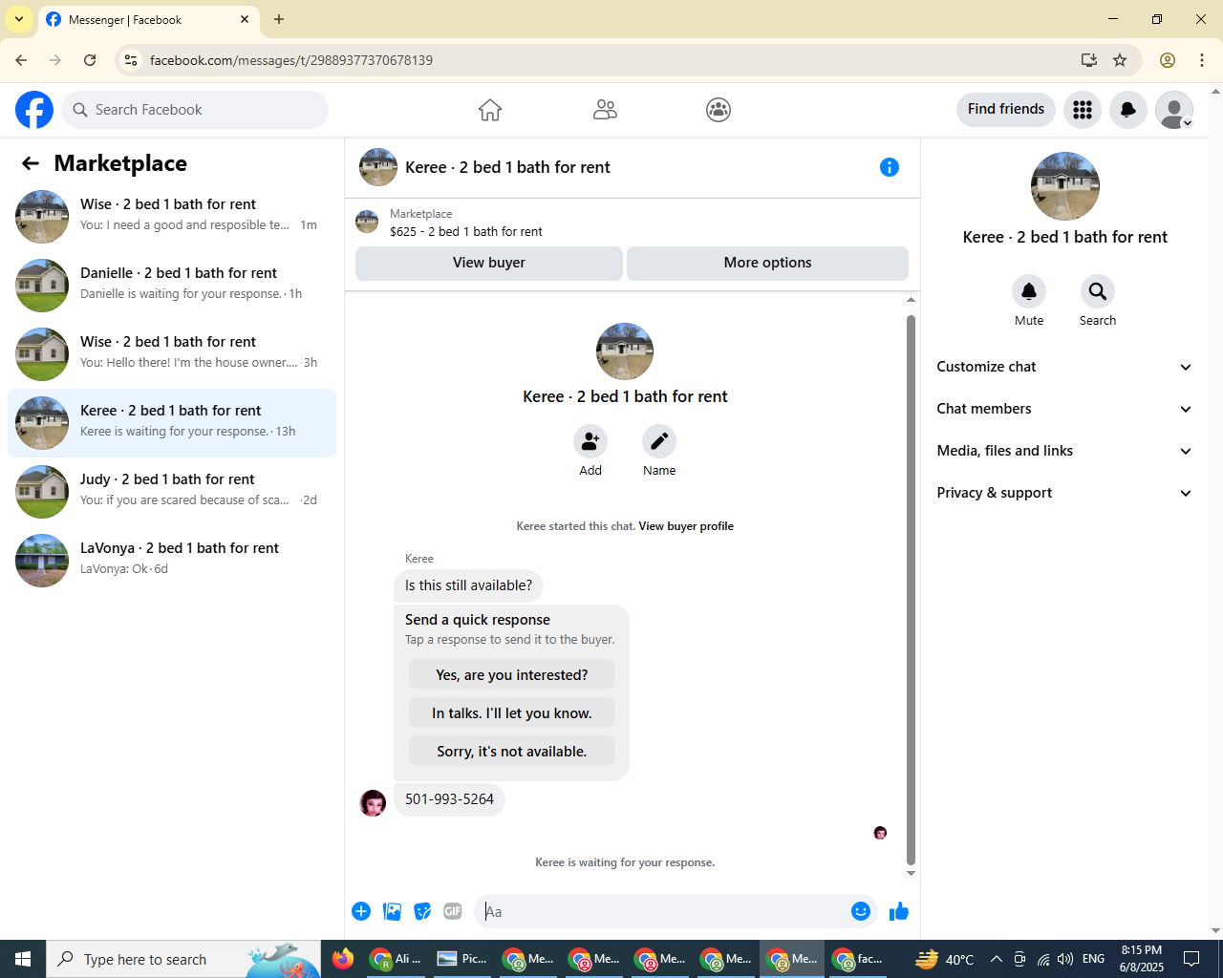This screenshot has width=1223, height=978.
Task: Click the listing photo in right panel
Action: (x=1065, y=186)
